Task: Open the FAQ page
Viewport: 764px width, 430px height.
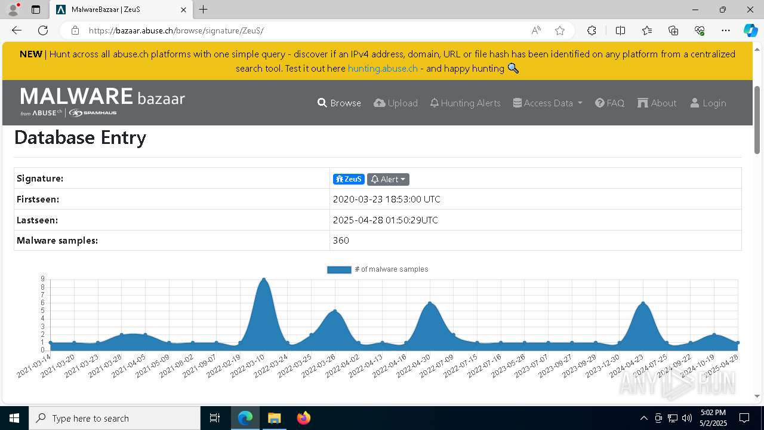Action: click(610, 103)
